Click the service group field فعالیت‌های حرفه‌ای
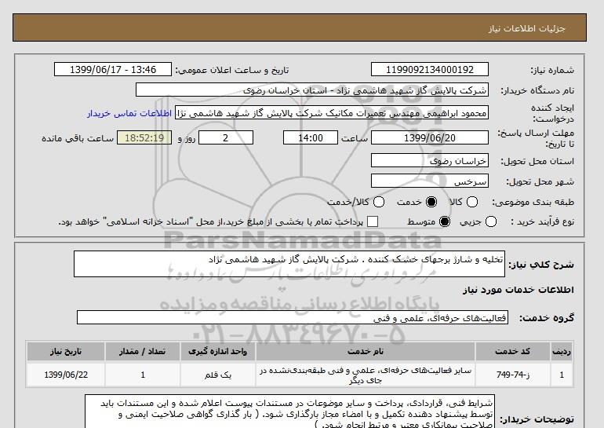 (x=293, y=318)
